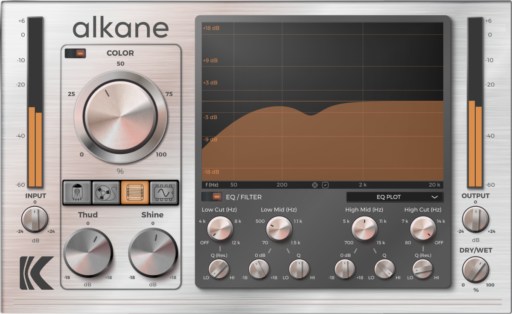Select the highlighted transformer saturation mode
This screenshot has height=314, width=512.
click(x=135, y=192)
